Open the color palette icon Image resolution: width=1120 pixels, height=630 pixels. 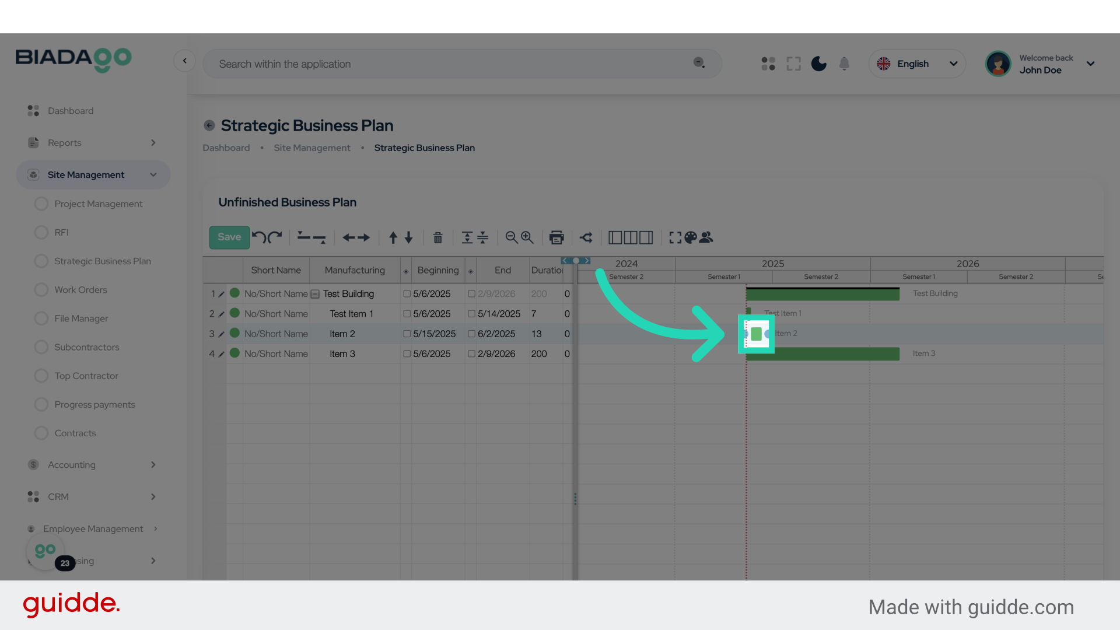click(x=691, y=237)
